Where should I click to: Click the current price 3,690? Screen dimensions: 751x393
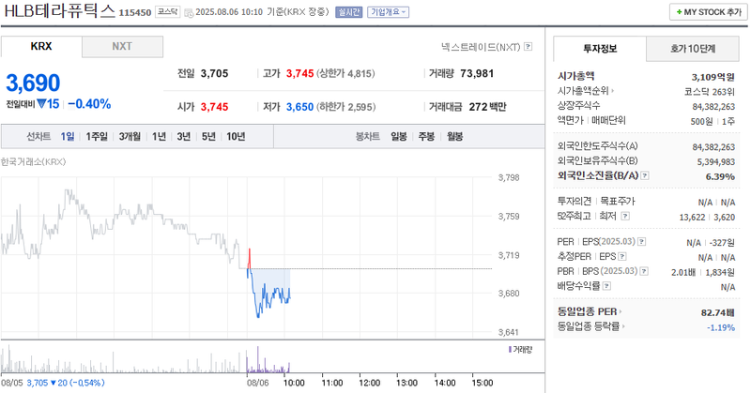click(x=33, y=83)
